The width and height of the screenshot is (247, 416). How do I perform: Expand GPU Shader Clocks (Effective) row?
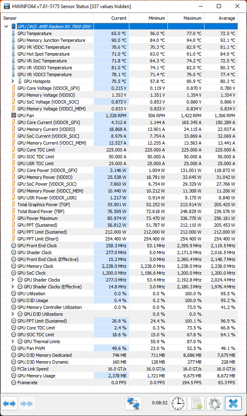point(13,286)
